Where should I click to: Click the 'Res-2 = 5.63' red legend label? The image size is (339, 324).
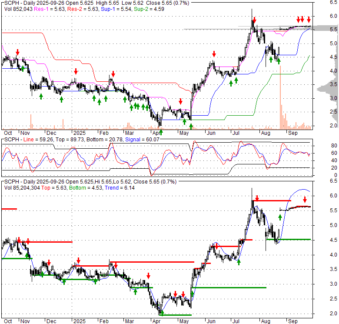pos(83,9)
